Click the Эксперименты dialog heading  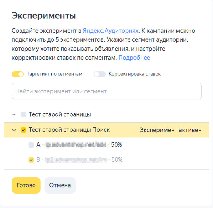[x=44, y=16]
